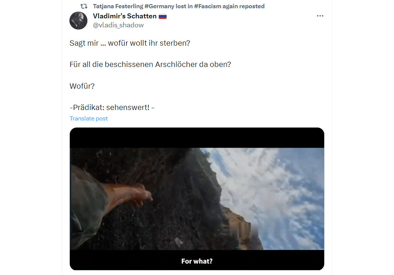Click the @vladis_shadow handle
The image size is (394, 275).
118,25
